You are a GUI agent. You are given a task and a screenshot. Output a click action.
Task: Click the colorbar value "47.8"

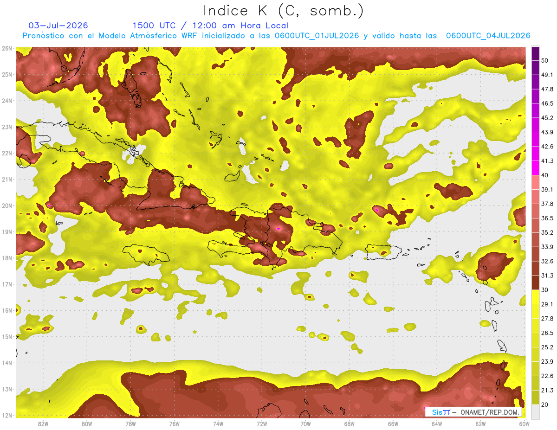547,89
